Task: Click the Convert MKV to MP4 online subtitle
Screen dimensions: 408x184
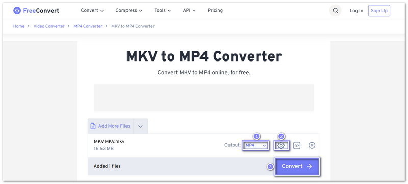Action: pos(203,73)
